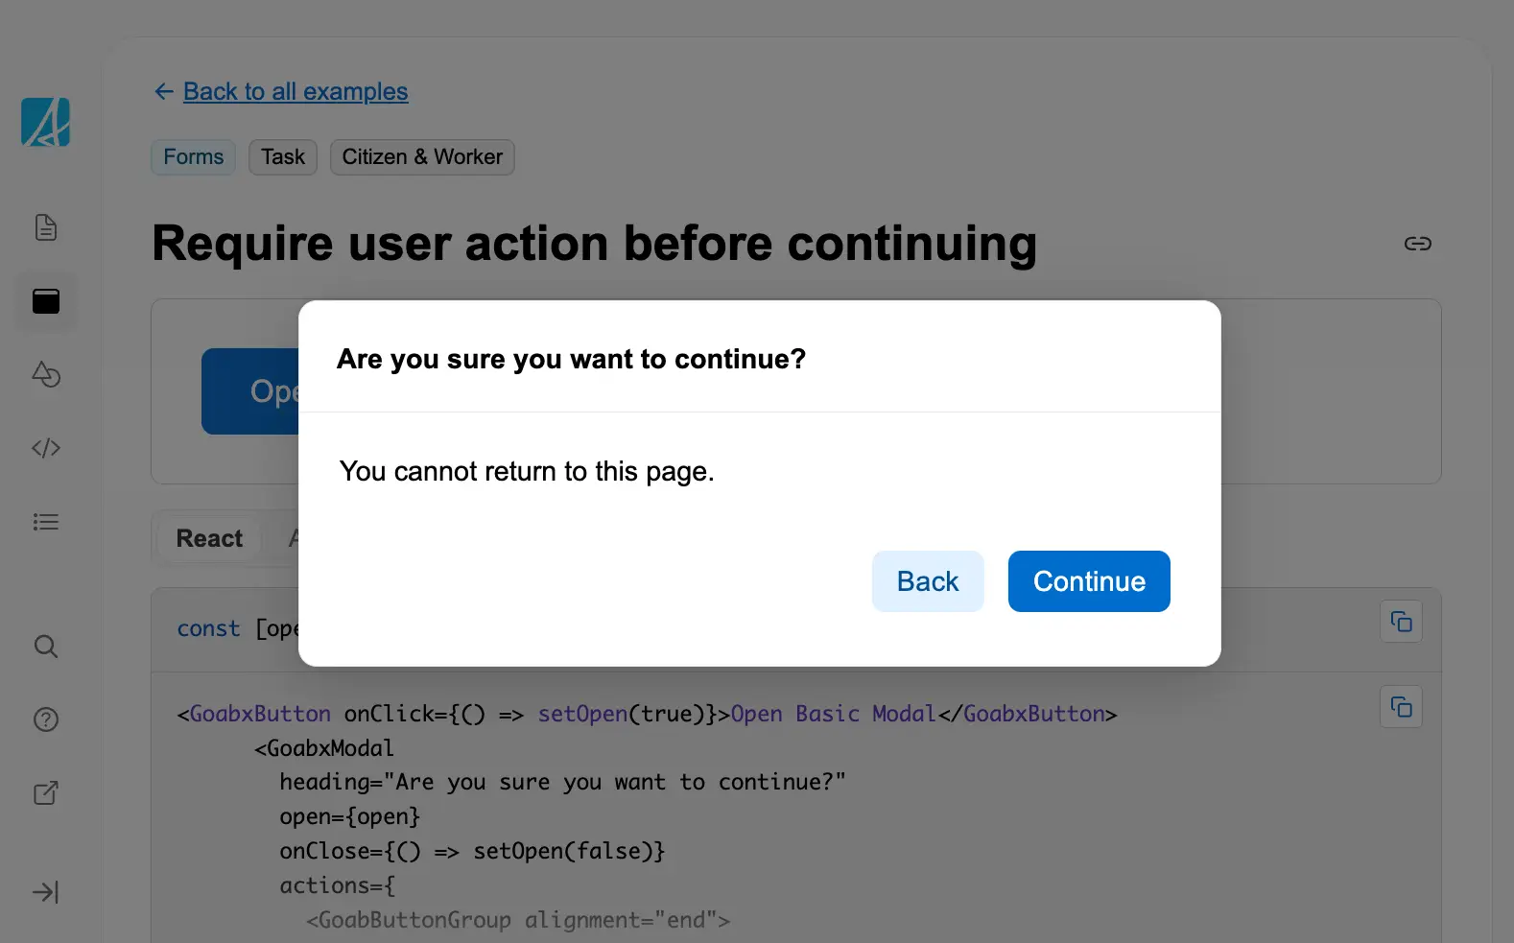
Task: Open the help question mark icon
Action: 46,719
